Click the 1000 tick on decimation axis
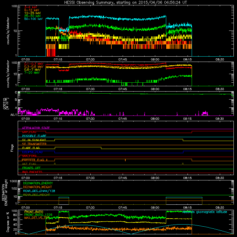This screenshot has width=237, height=237. click(x=13, y=181)
